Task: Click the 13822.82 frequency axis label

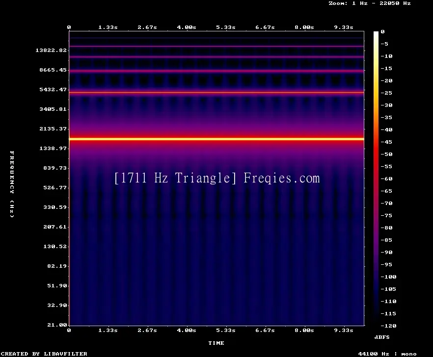Action: pyautogui.click(x=51, y=50)
